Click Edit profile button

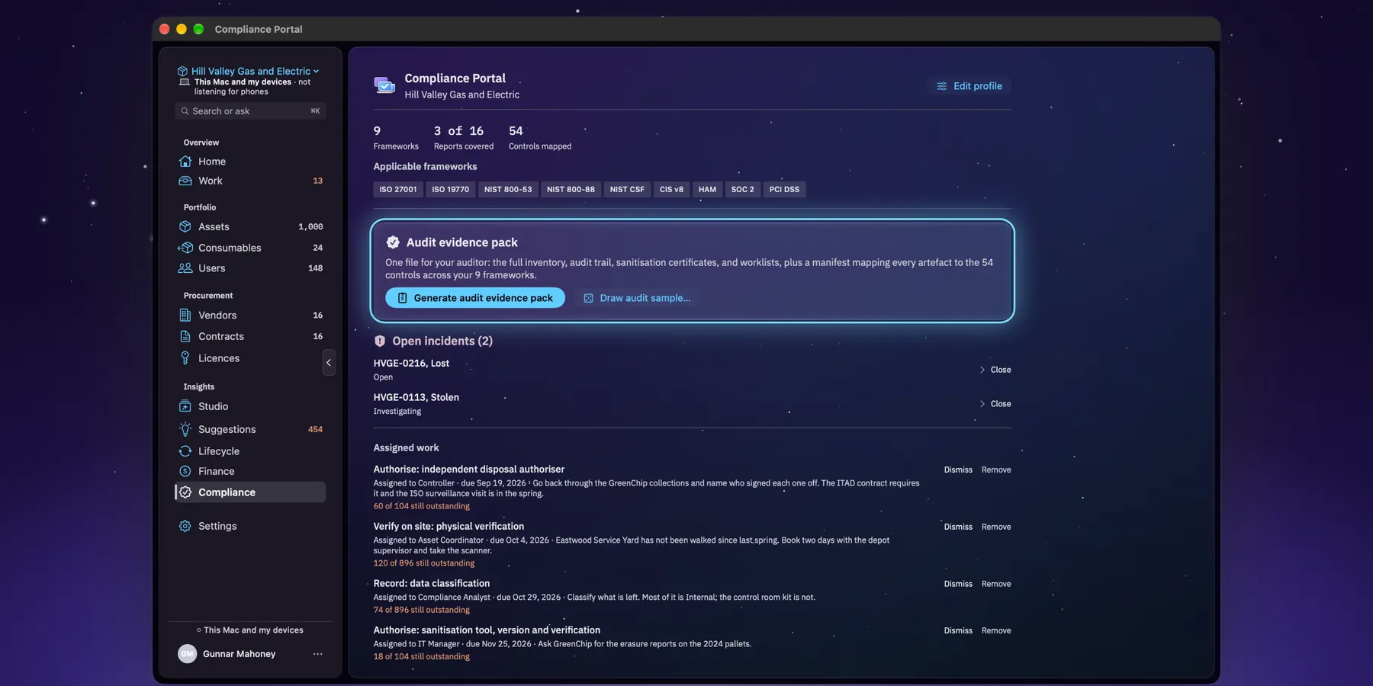click(969, 86)
